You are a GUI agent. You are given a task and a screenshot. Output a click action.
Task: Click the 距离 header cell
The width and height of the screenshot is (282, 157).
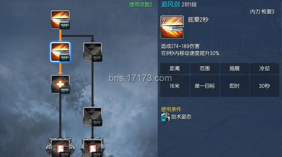(175, 69)
